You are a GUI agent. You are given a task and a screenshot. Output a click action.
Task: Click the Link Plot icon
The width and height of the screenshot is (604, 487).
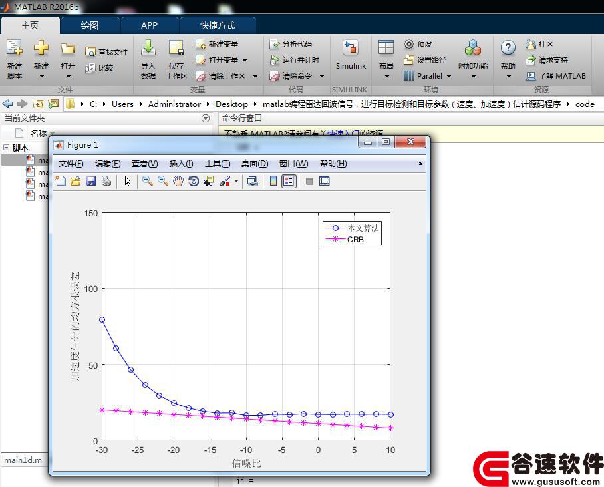252,181
